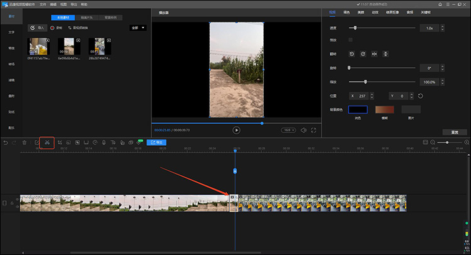Click the text-to-speech tool icon
Viewport: 471px width, 255px height.
pyautogui.click(x=113, y=143)
